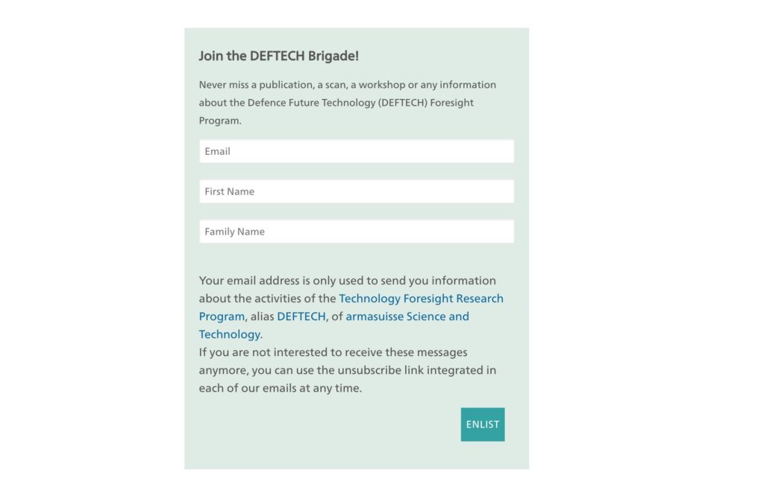Viewport: 764px width, 493px height.
Task: Click the "about the activities of the" text
Action: [x=267, y=299]
